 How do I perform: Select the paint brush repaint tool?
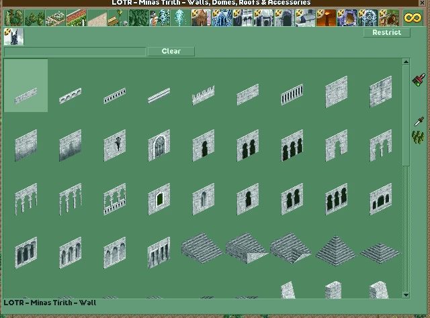point(419,80)
